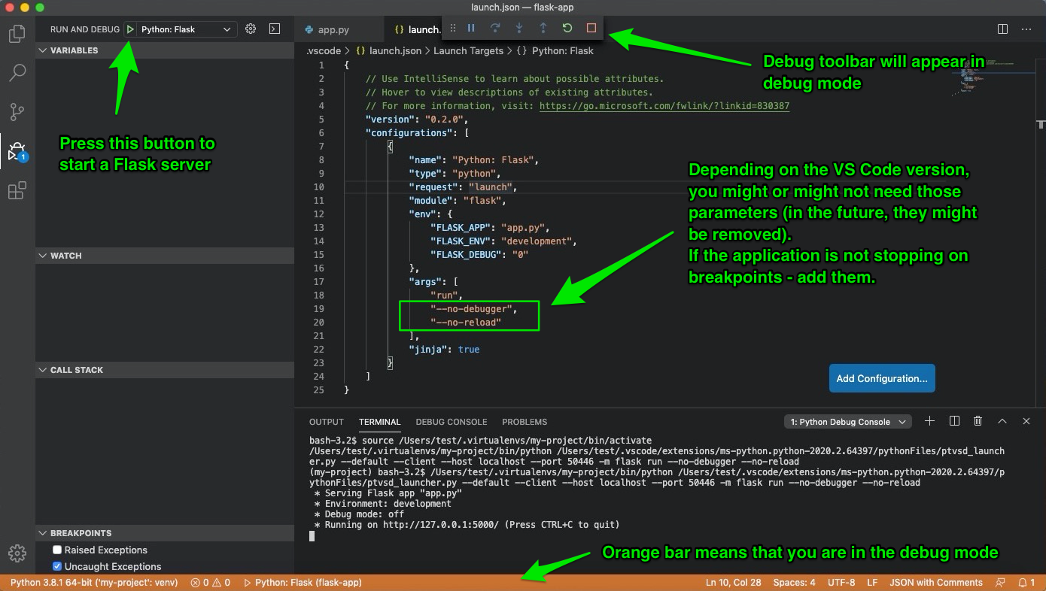This screenshot has height=591, width=1046.
Task: Open the Manage gear in activity bar
Action: [17, 553]
